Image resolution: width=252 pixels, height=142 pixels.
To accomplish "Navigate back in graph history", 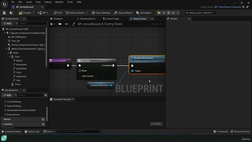I will tap(60, 24).
